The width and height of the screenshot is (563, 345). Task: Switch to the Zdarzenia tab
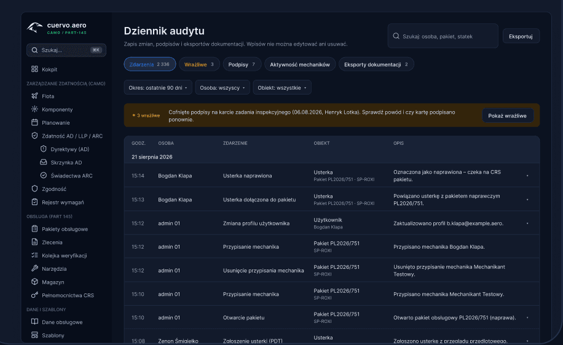[x=150, y=64]
